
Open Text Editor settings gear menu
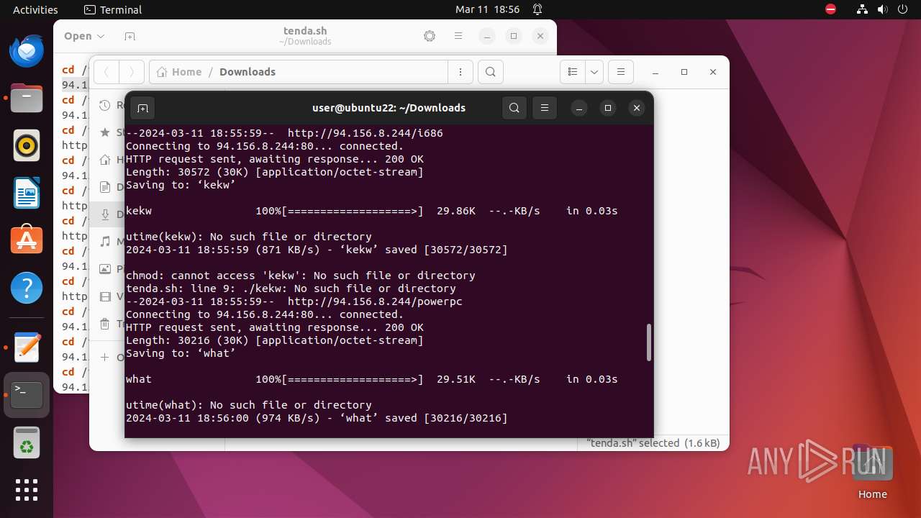click(430, 36)
